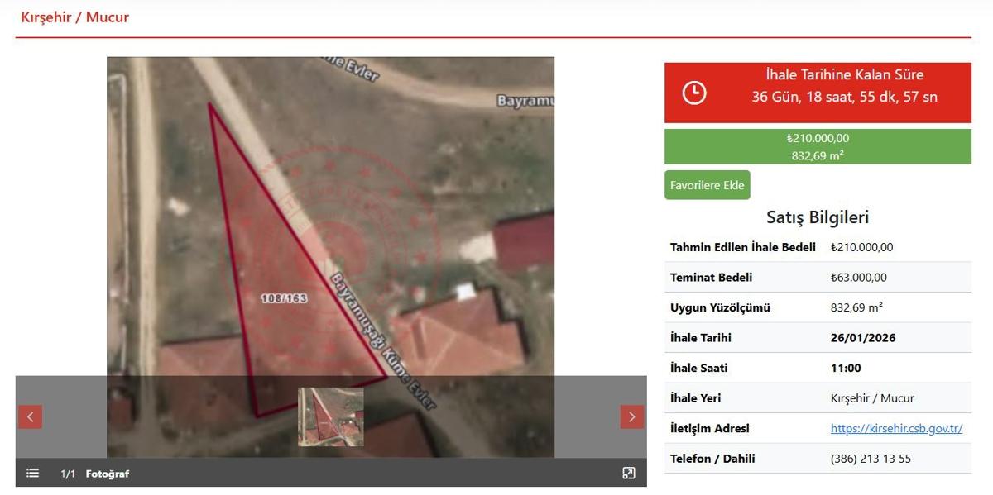Toggle the gallery thumbnail list icon
Viewport: 993px width, 495px height.
pos(32,474)
